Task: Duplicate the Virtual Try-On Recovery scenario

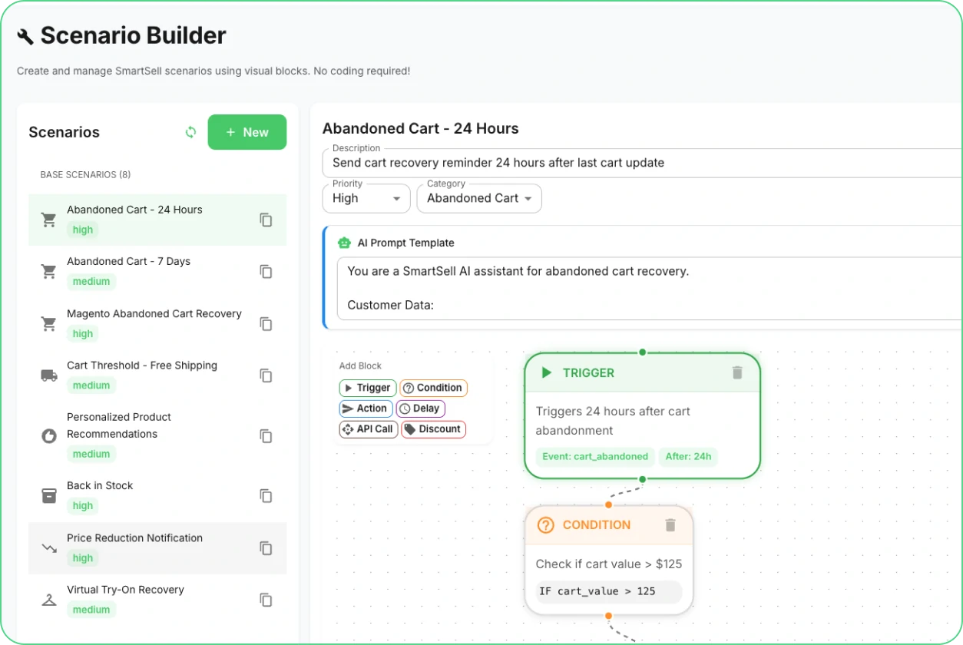Action: pos(266,600)
